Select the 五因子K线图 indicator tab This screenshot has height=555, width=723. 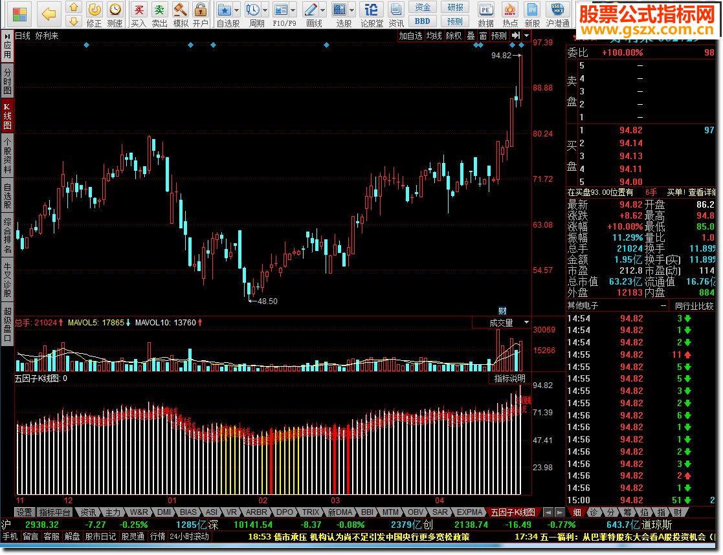click(513, 512)
